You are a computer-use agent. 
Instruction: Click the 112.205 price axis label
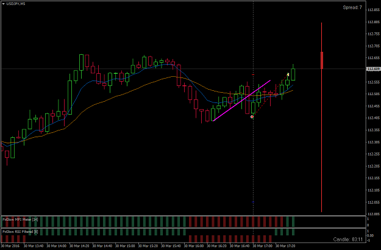[374, 166]
